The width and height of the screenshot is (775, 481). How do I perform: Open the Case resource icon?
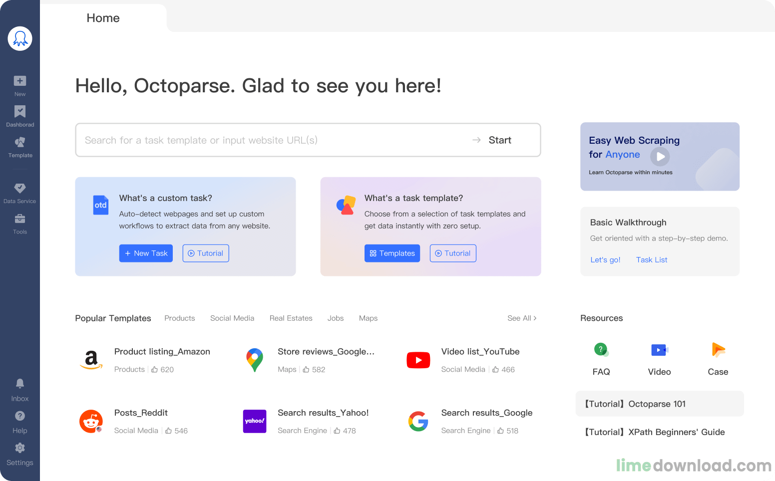[x=718, y=350]
